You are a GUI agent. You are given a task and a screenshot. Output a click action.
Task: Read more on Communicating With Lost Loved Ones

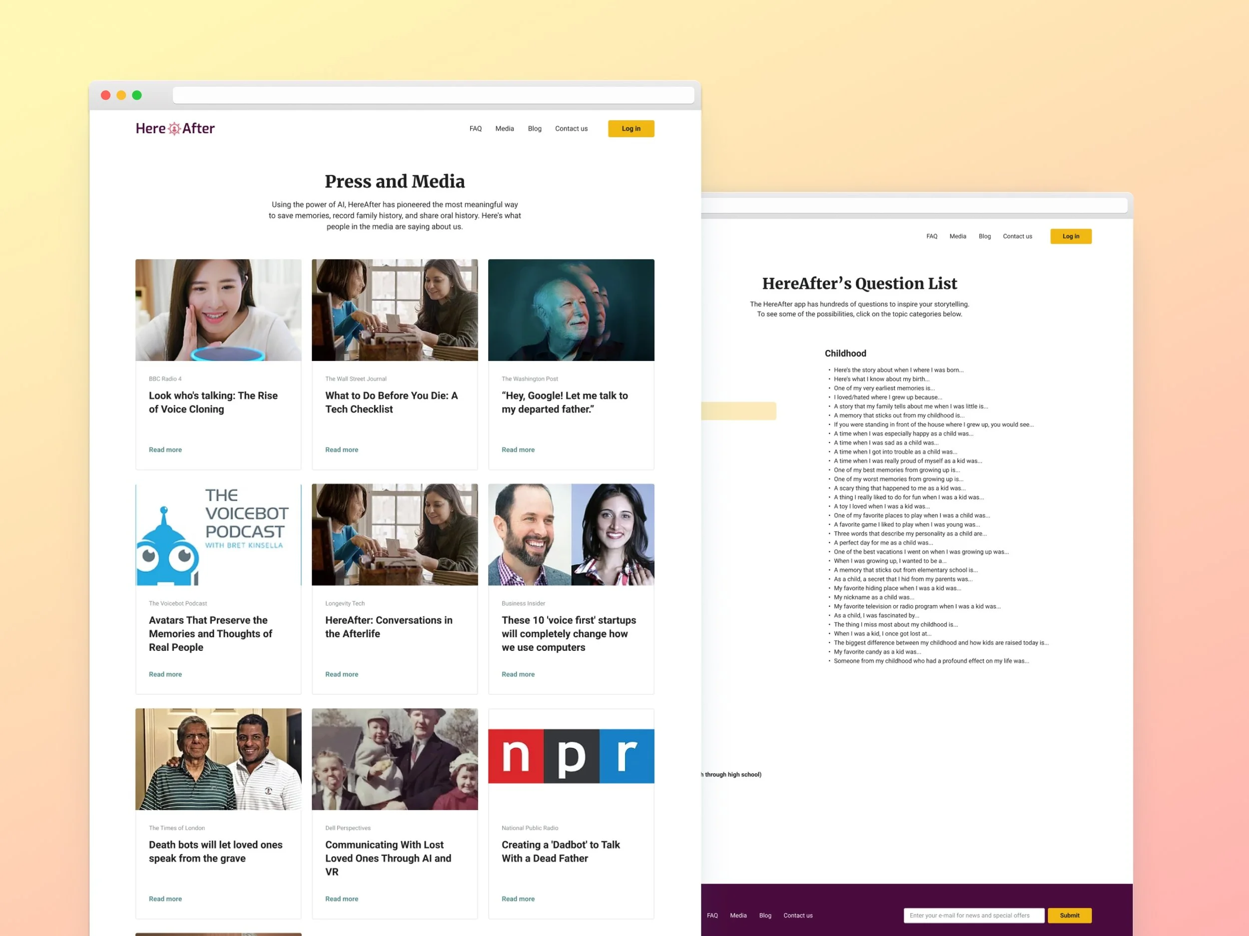click(342, 899)
